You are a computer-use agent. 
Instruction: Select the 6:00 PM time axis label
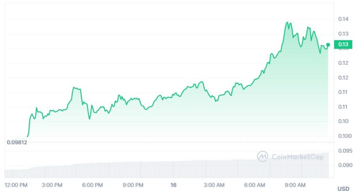click(93, 185)
